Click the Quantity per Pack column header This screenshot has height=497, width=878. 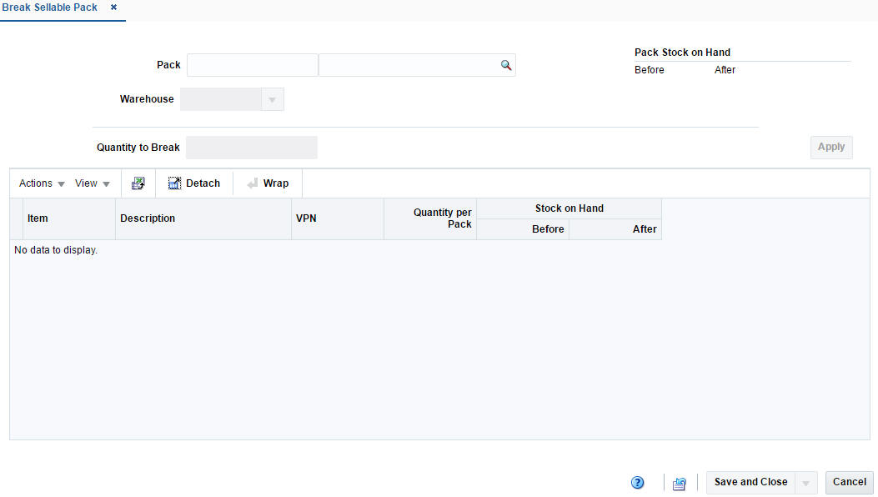[430, 218]
